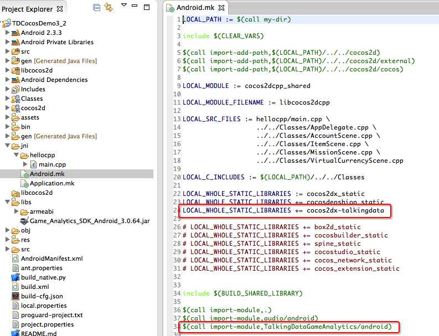
Task: Click the main.cpp C file icon
Action: coord(33,164)
